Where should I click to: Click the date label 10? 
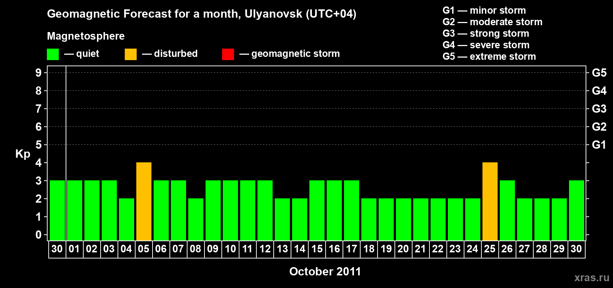click(x=230, y=249)
